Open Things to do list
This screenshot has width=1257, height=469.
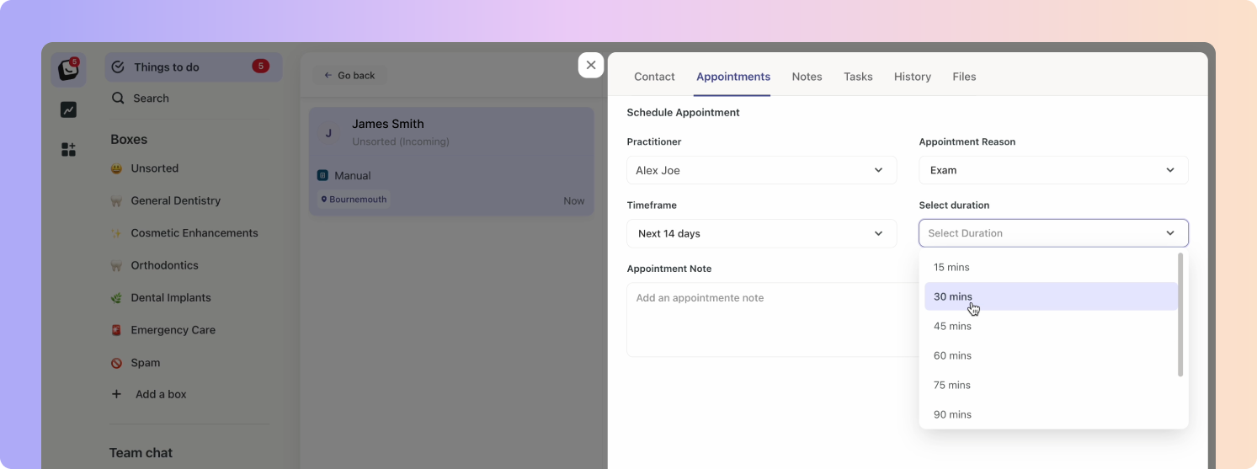tap(194, 67)
